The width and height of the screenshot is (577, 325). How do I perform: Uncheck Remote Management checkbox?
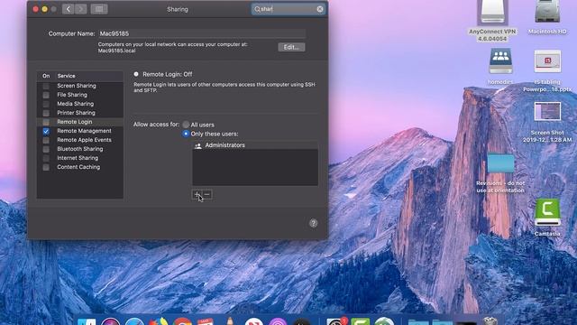coord(46,131)
